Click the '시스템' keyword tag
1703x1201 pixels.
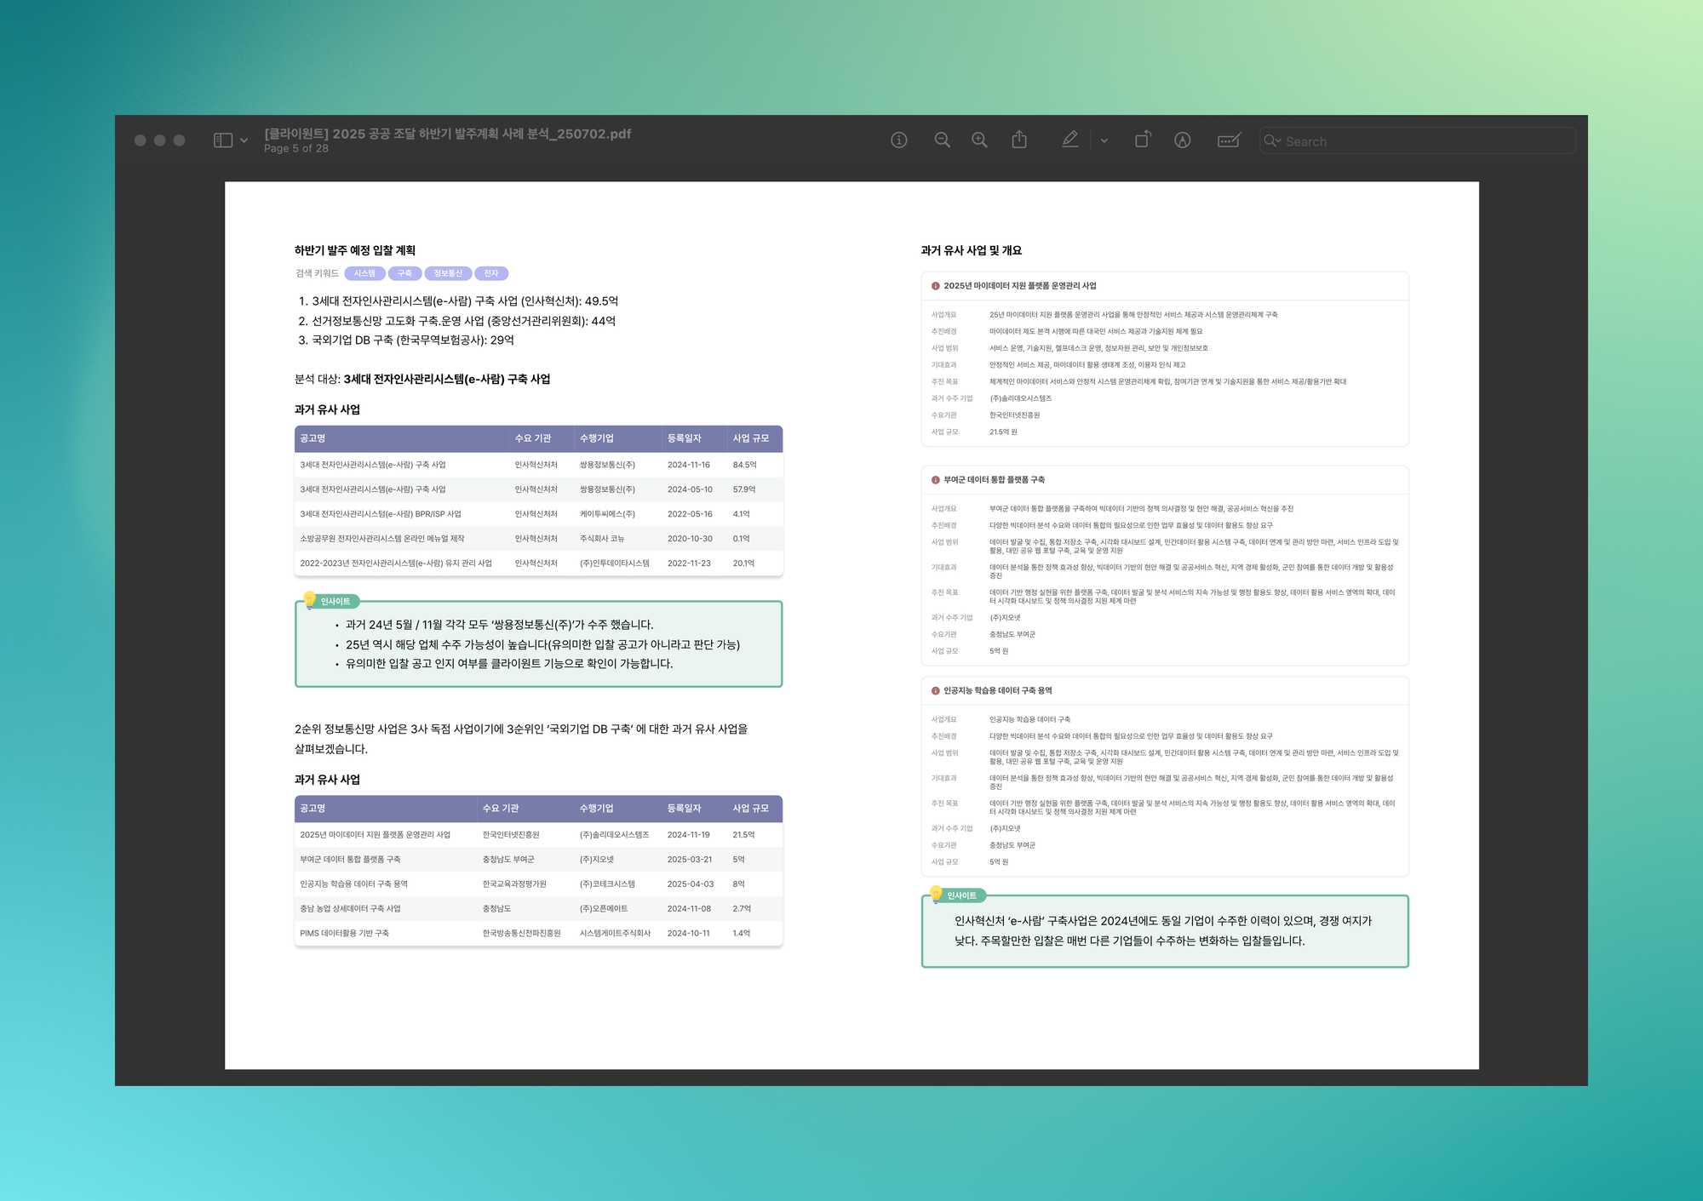point(364,273)
